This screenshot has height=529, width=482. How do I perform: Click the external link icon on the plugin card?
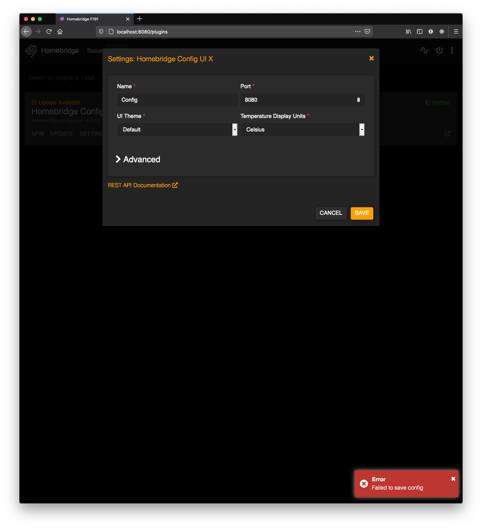[x=447, y=134]
